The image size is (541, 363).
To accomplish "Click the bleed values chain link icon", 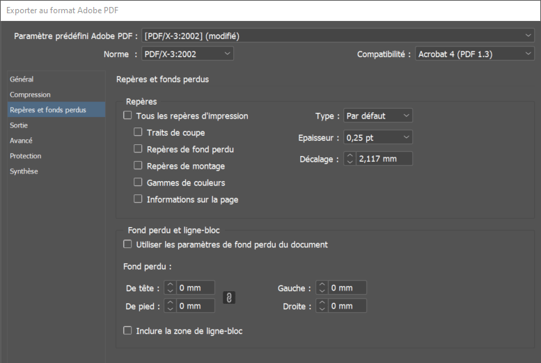I will click(229, 298).
